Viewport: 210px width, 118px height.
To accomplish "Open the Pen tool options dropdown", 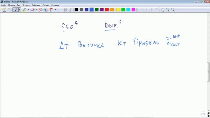I will tap(20, 10).
